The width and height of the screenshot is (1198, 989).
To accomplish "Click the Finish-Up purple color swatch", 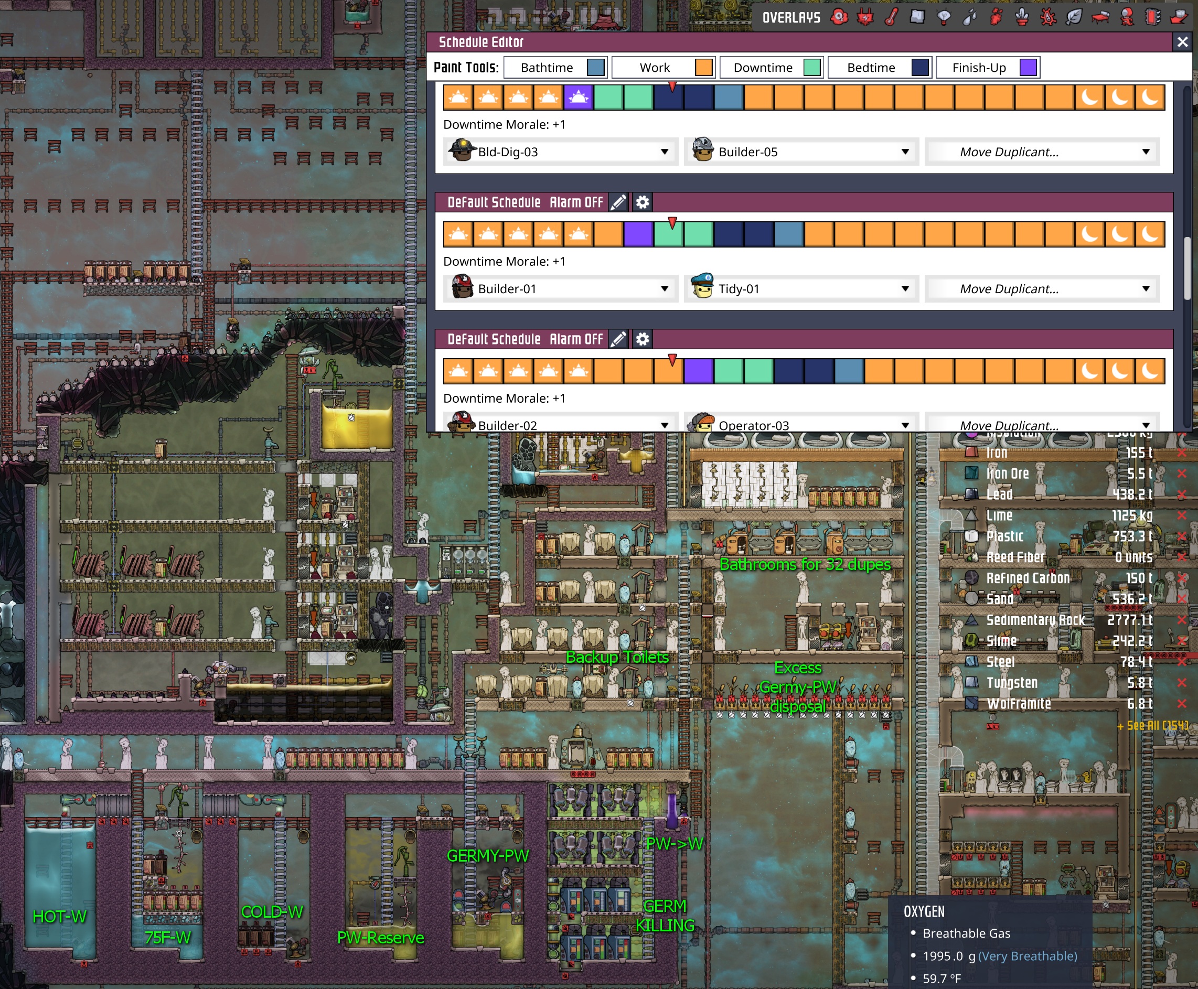I will pyautogui.click(x=1028, y=68).
